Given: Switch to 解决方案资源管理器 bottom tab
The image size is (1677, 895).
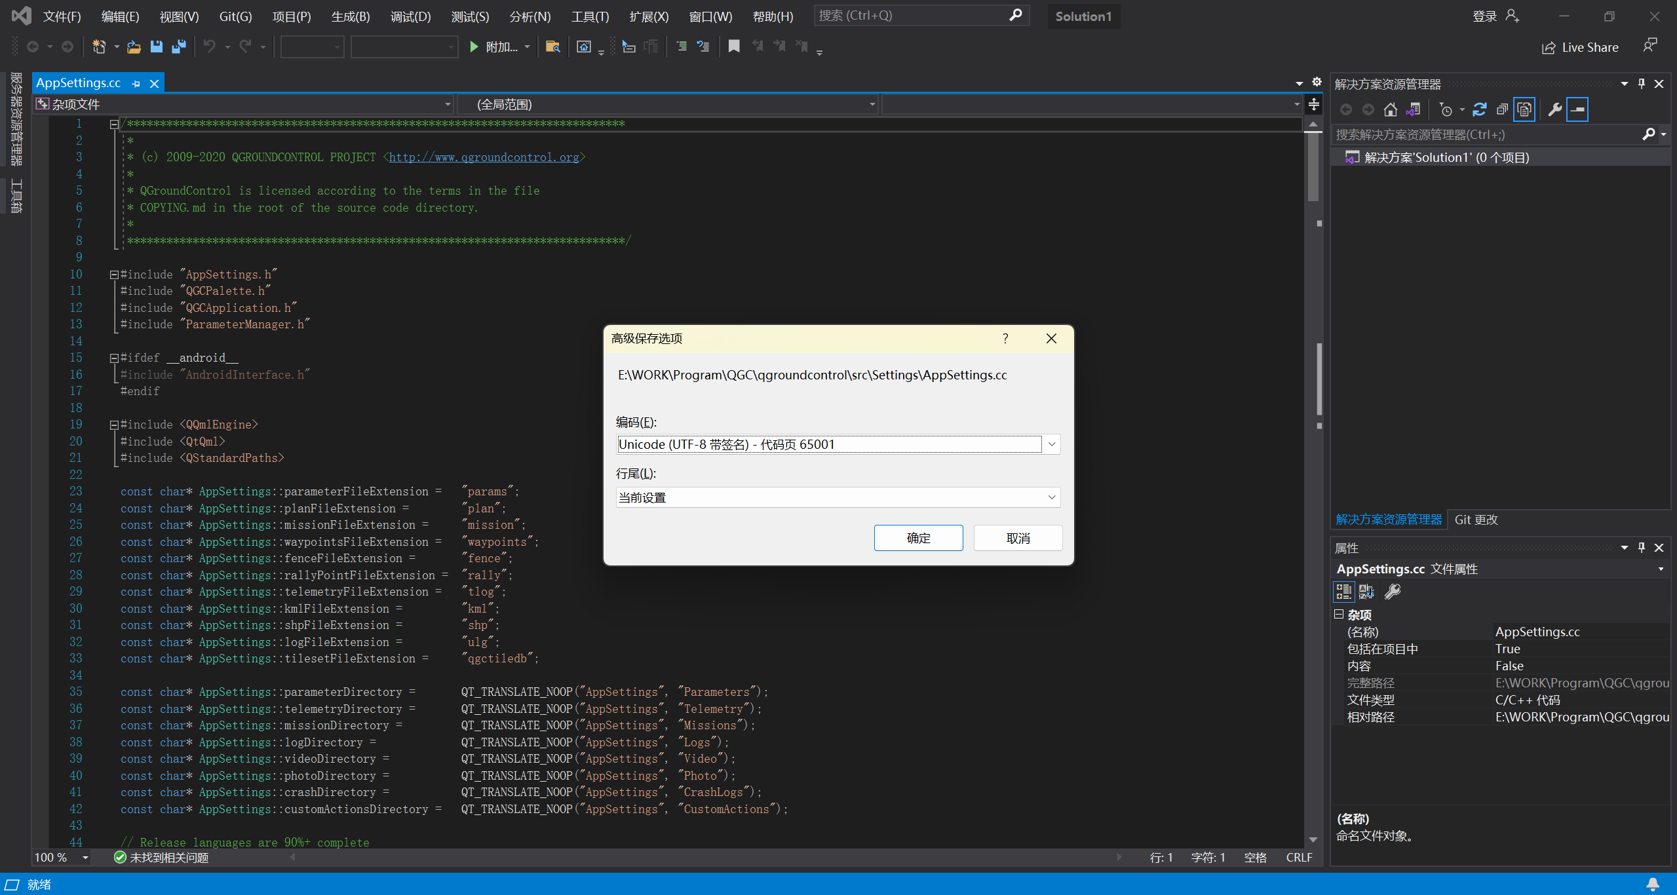Looking at the screenshot, I should tap(1389, 520).
